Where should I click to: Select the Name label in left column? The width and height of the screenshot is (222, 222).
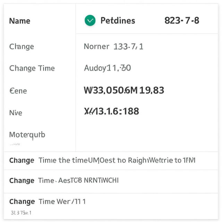click(20, 21)
